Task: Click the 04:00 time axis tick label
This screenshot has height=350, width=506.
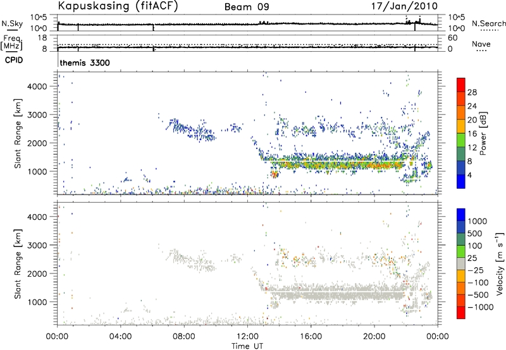Action: pyautogui.click(x=121, y=337)
